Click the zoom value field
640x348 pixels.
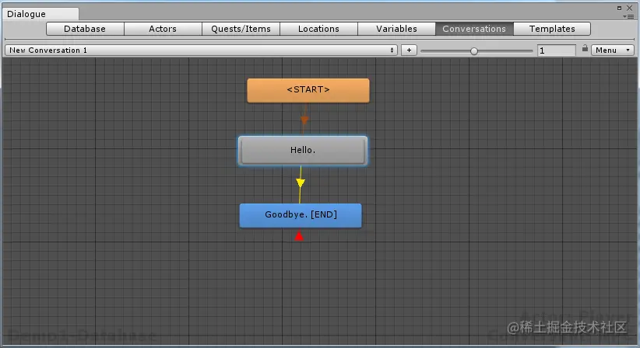[557, 50]
